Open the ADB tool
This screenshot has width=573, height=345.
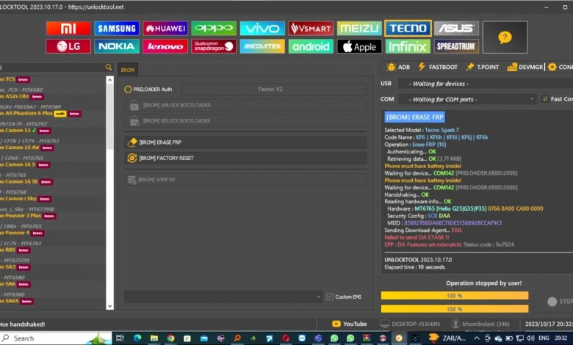click(x=398, y=68)
